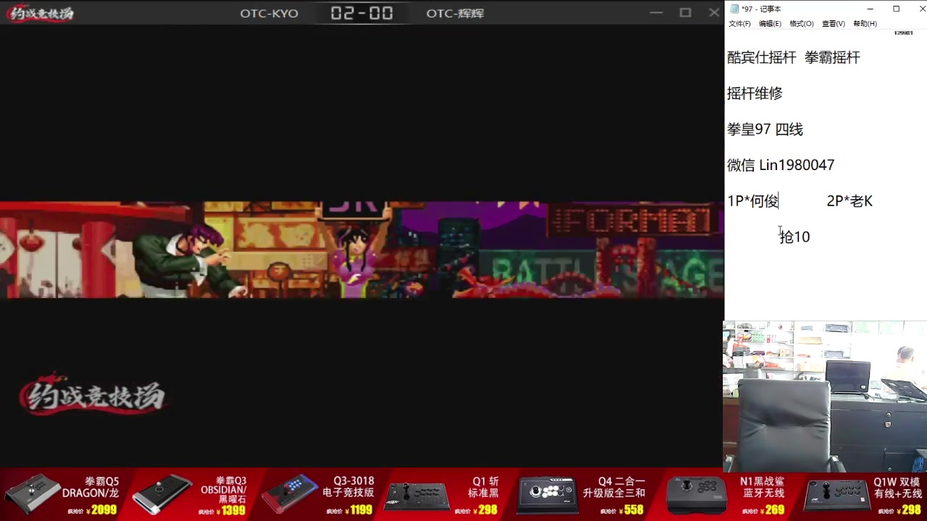
Task: Click the 抢10 line in Notepad
Action: click(x=794, y=237)
